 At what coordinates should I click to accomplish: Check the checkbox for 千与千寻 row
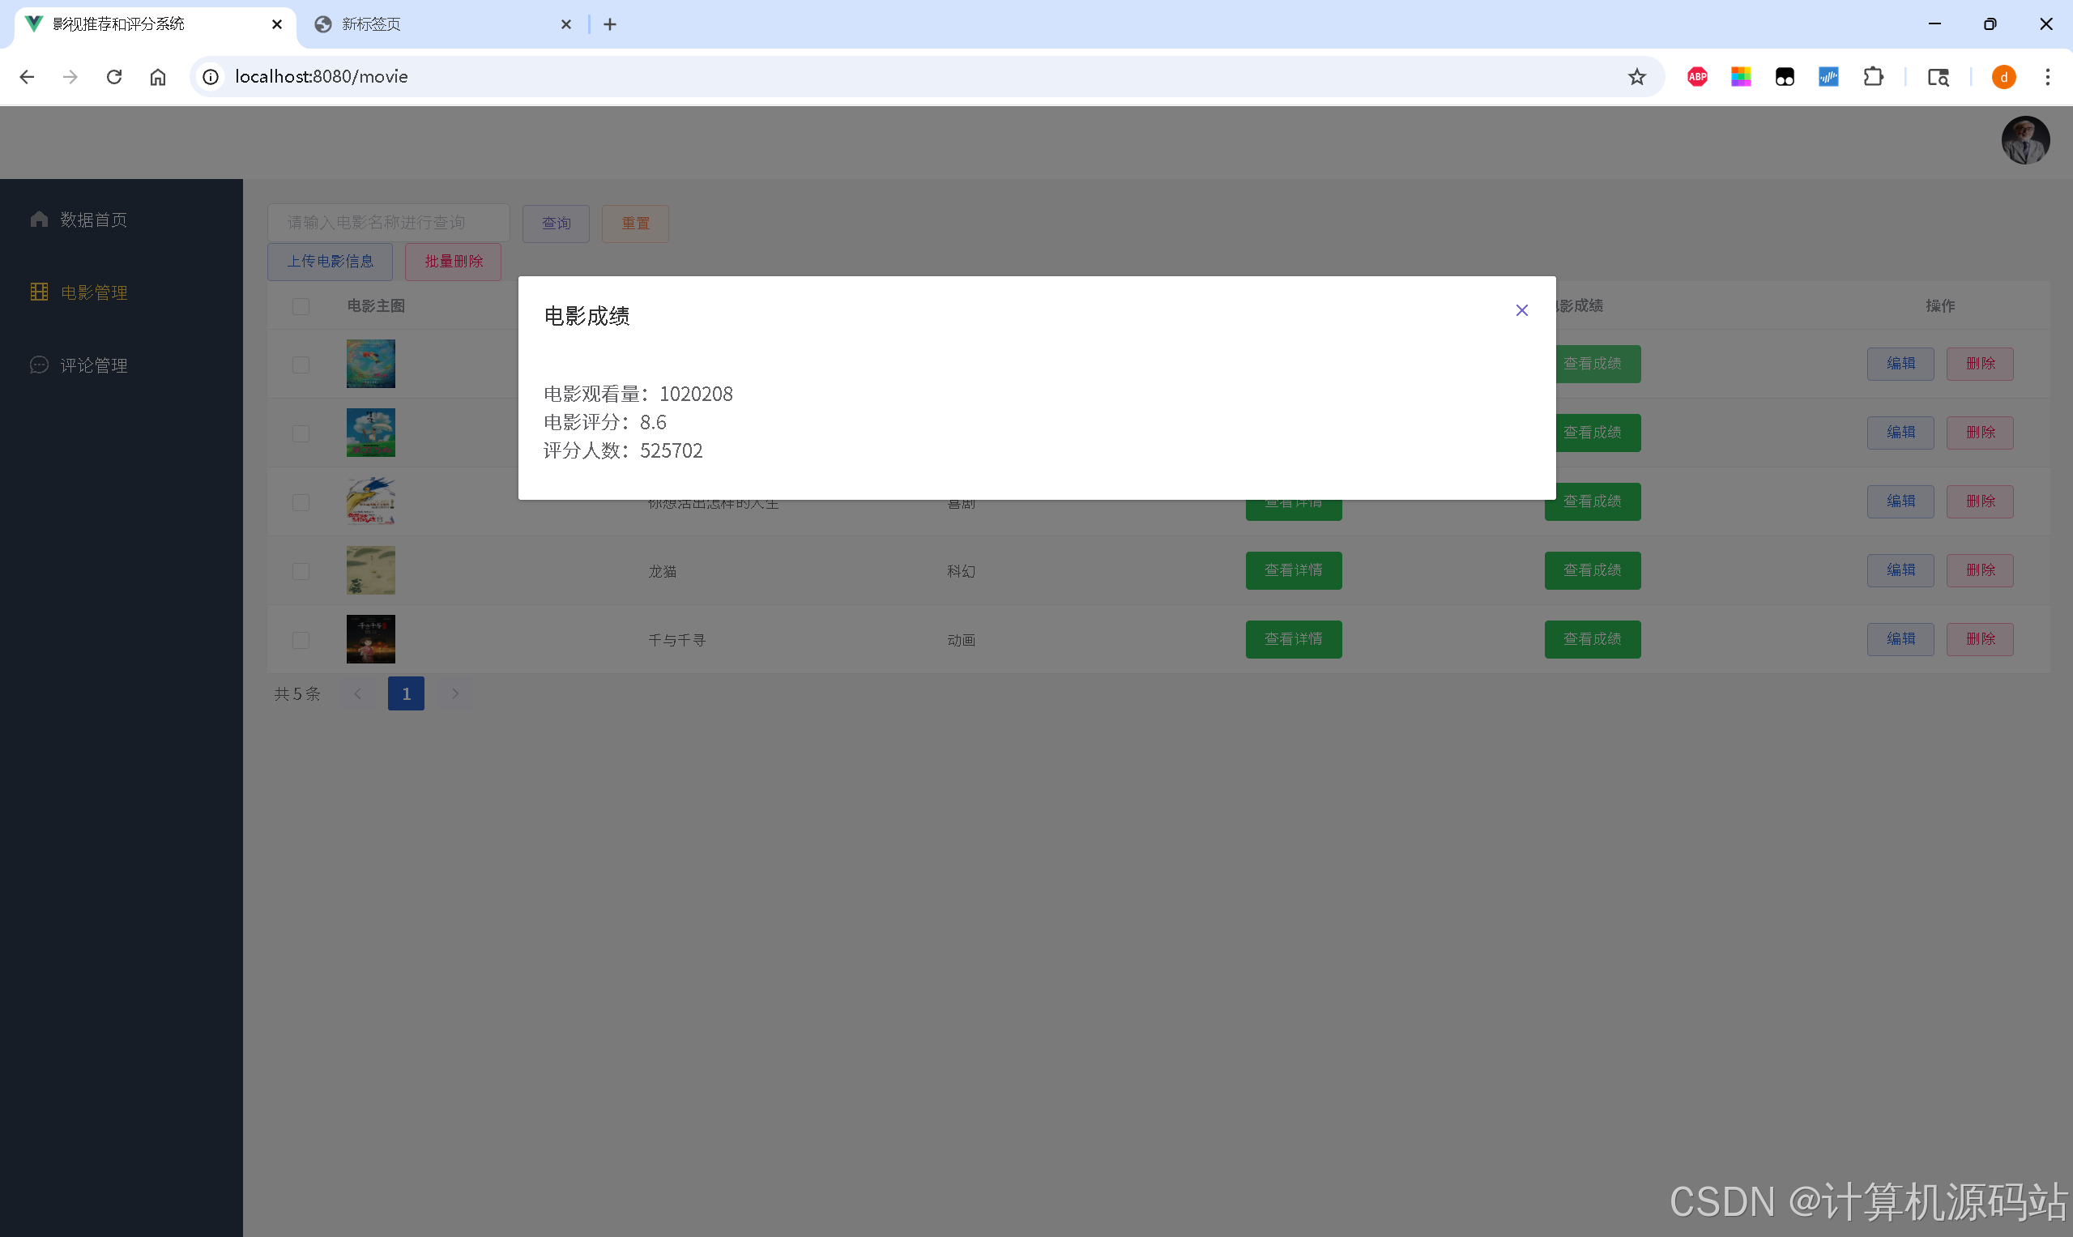301,640
